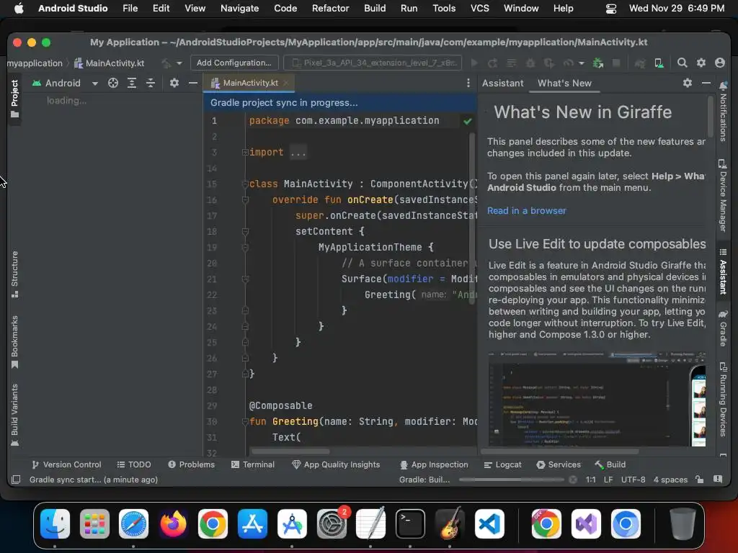Image resolution: width=738 pixels, height=553 pixels.
Task: Click What's New panel vertical scrollbar
Action: click(x=711, y=117)
